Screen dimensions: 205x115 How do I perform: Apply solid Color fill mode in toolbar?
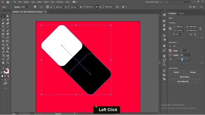[x=2, y=76]
